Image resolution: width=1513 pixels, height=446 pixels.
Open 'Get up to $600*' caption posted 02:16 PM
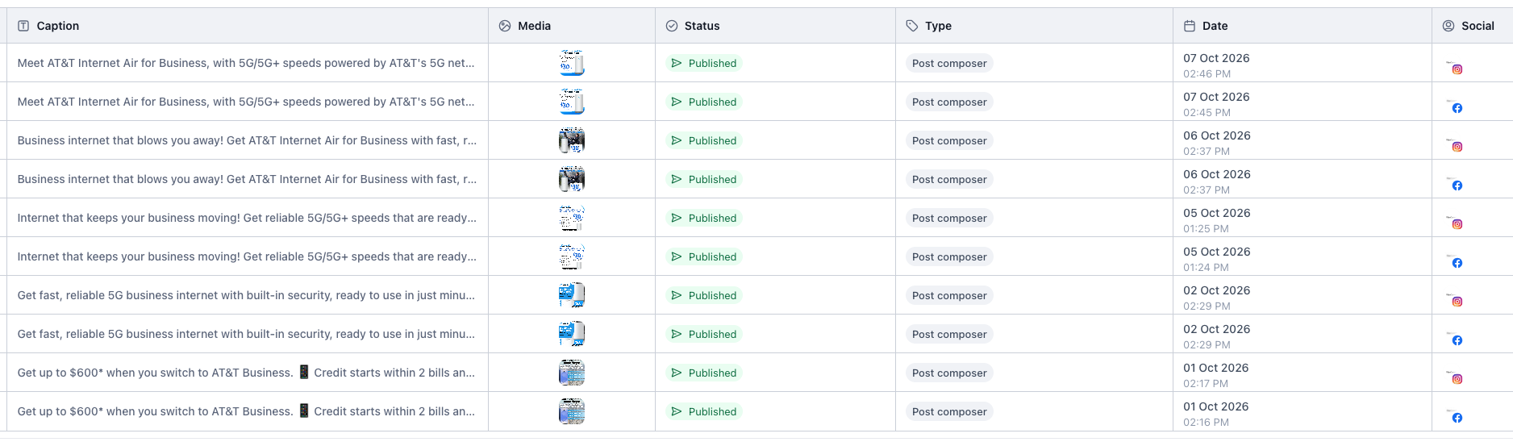tap(246, 411)
